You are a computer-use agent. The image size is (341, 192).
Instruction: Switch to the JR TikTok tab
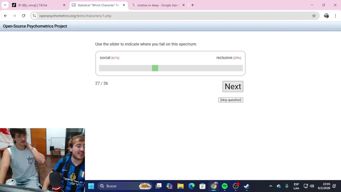tap(39, 5)
